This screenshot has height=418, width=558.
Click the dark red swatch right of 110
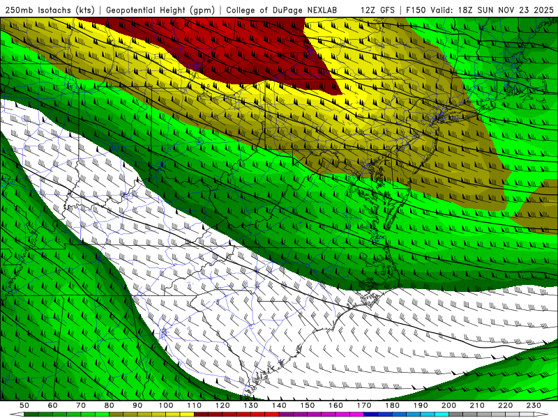(201, 415)
